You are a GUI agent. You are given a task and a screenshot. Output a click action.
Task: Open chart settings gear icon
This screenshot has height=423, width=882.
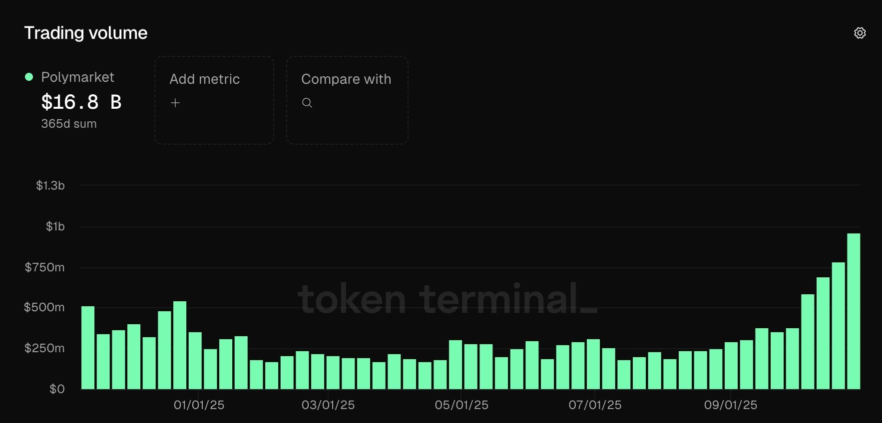pos(860,33)
